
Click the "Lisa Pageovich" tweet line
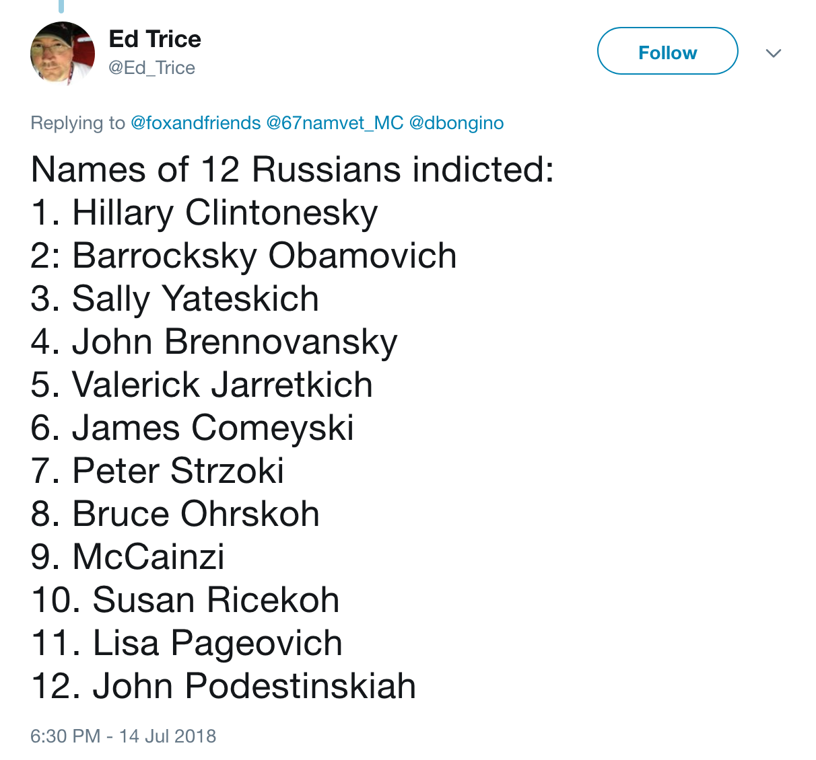(186, 643)
